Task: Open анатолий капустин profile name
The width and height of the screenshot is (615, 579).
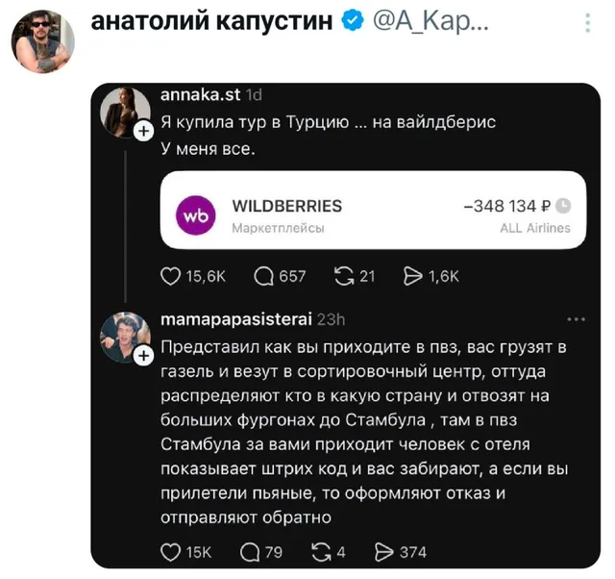Action: (x=211, y=21)
